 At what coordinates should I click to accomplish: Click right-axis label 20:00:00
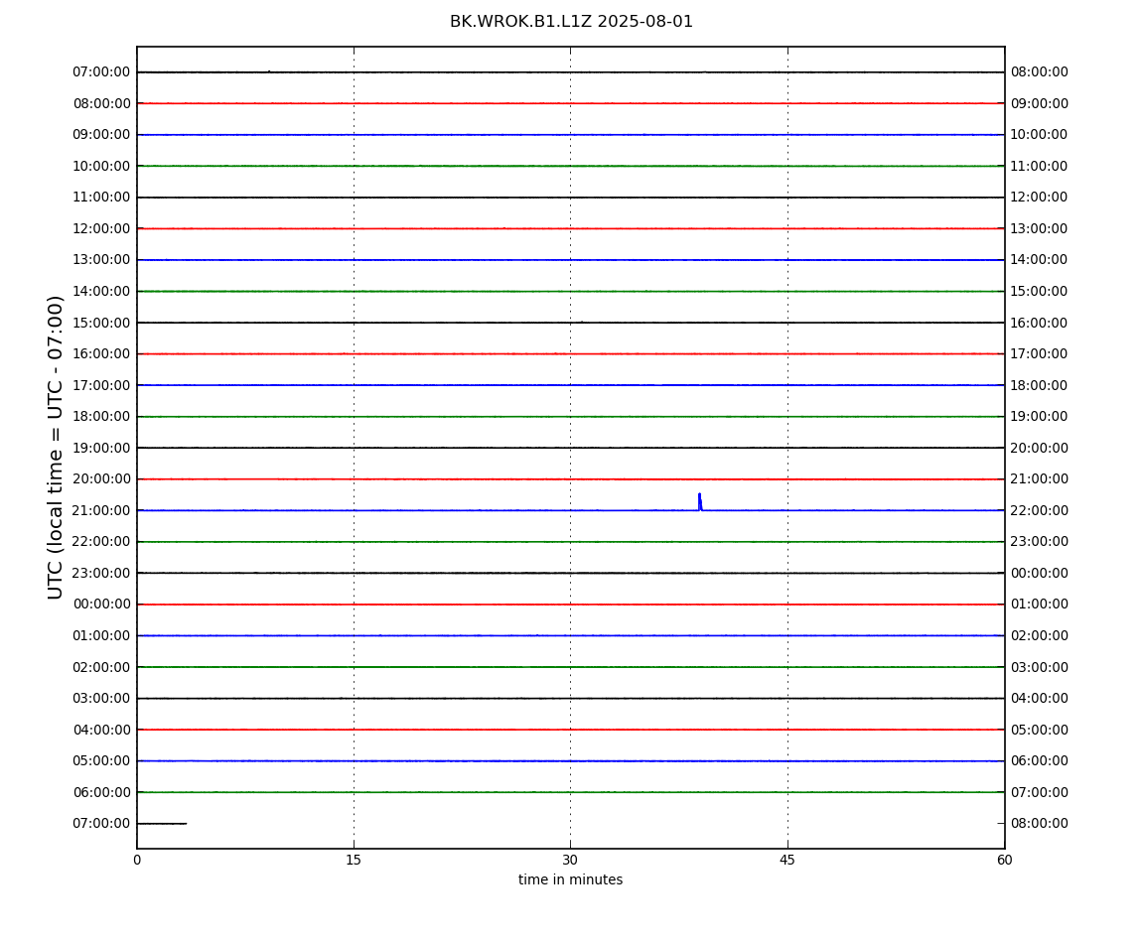(1040, 448)
